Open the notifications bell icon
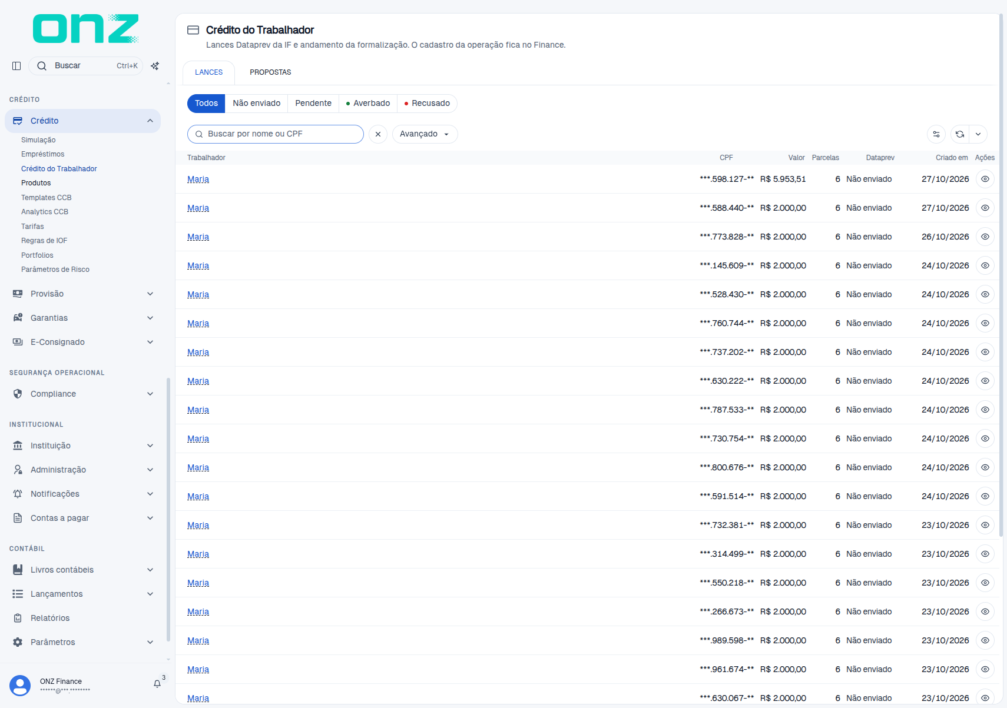The height and width of the screenshot is (708, 1007). (x=157, y=684)
